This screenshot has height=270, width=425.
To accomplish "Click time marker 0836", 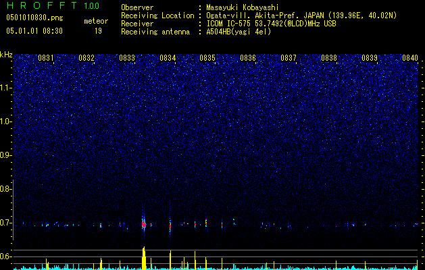I will point(248,57).
